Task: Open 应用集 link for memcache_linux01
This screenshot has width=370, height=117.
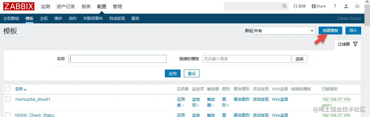Action: pyautogui.click(x=181, y=102)
